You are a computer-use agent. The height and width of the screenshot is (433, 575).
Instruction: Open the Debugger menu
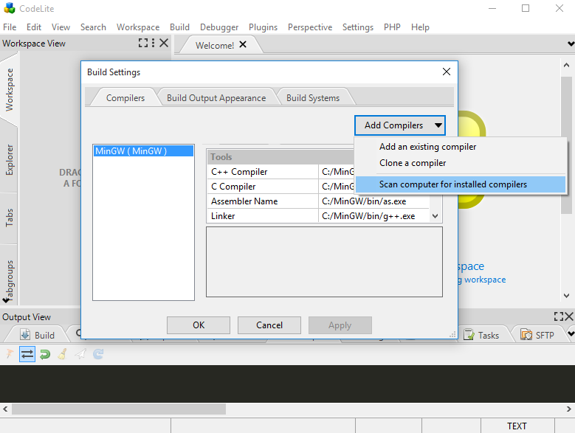[219, 27]
